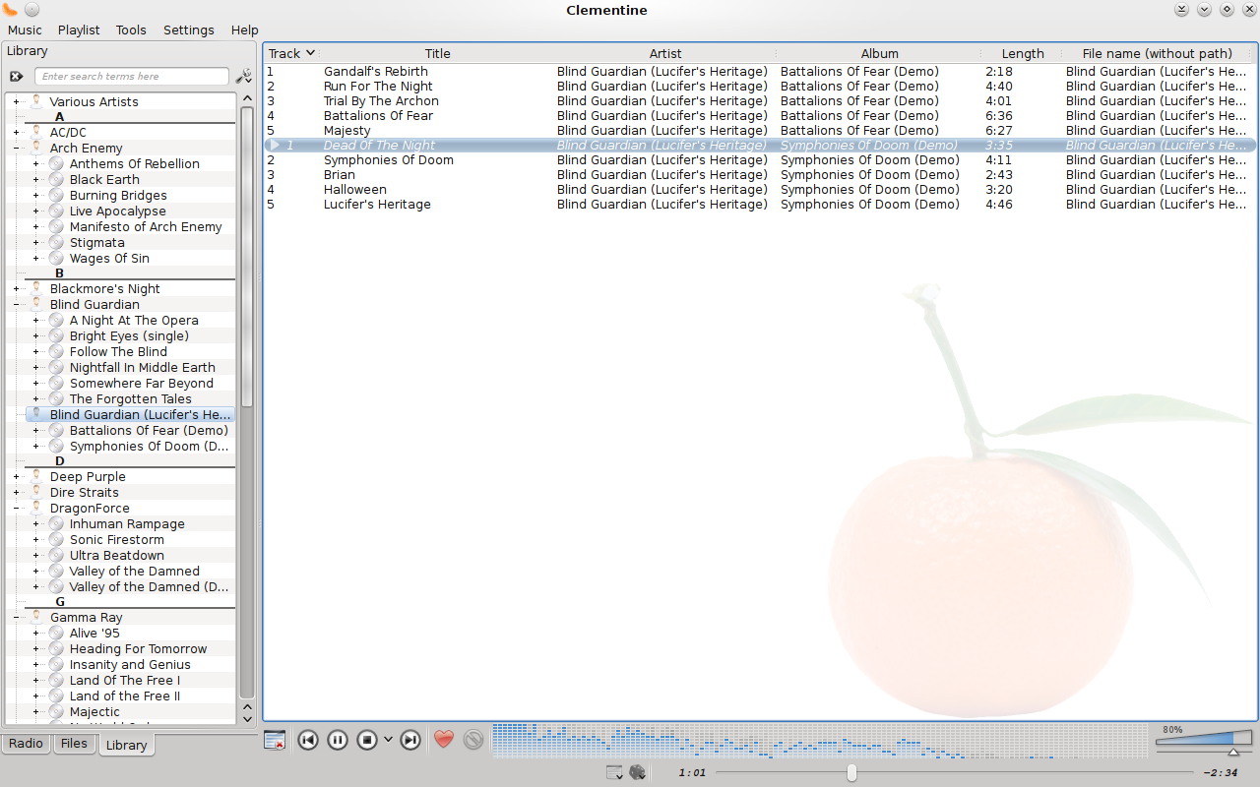
Task: Click the artist icon beside Blackmore's Night
Action: (x=36, y=288)
